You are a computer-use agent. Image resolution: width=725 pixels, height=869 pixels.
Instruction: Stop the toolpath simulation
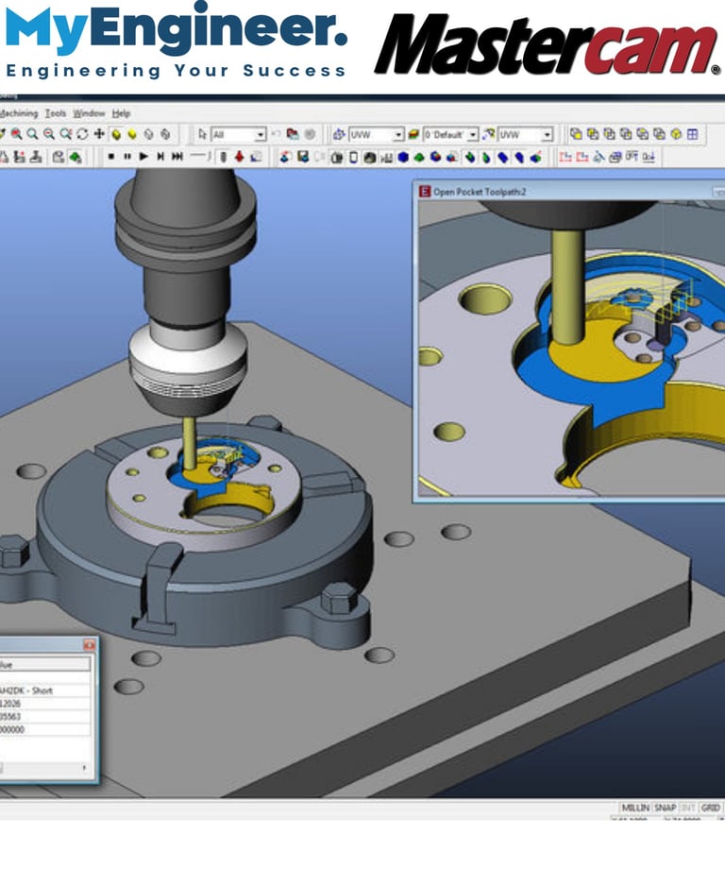110,157
